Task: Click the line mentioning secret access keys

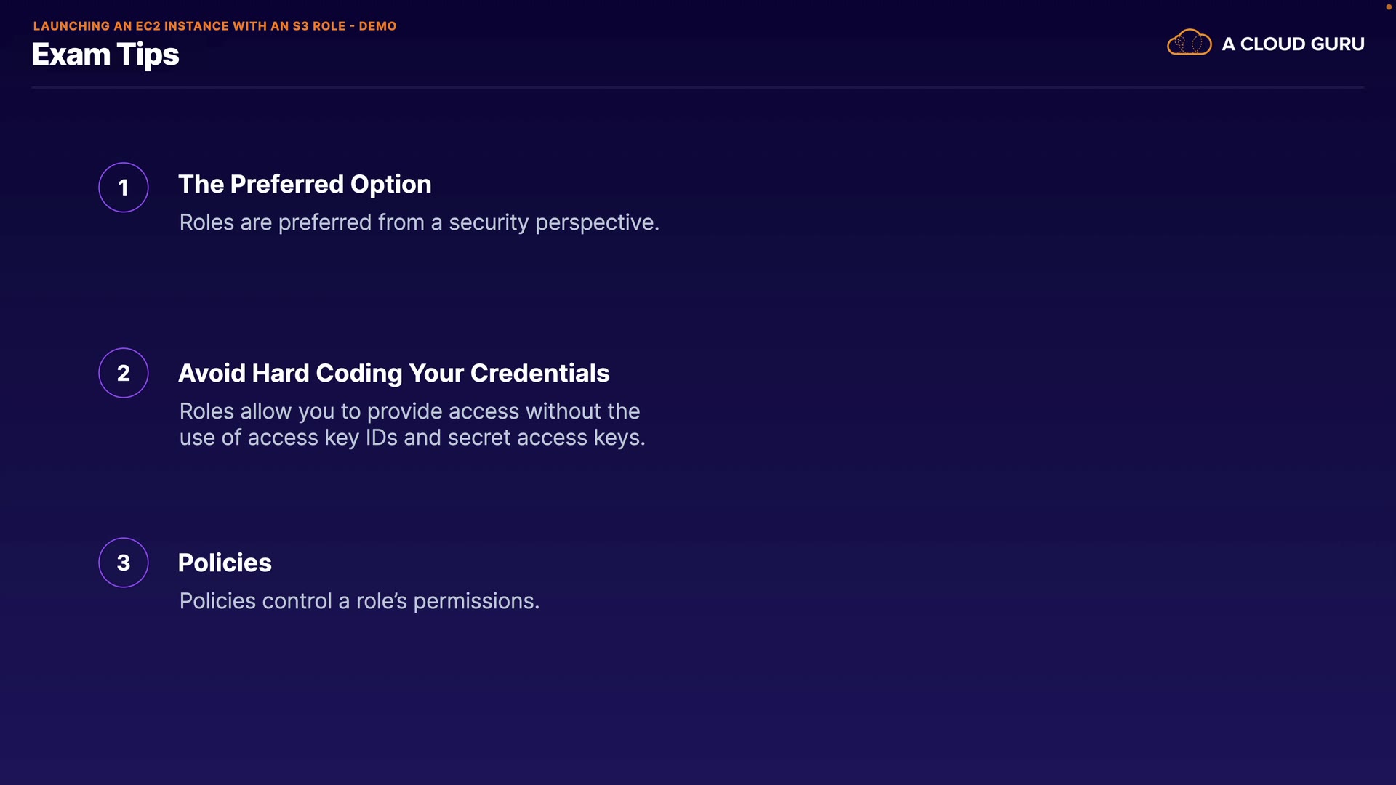Action: click(x=412, y=438)
